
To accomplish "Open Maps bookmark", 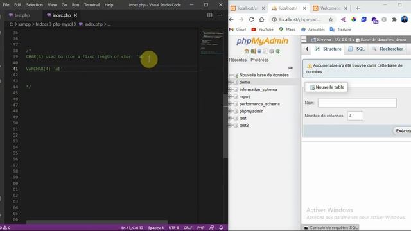I will (287, 30).
